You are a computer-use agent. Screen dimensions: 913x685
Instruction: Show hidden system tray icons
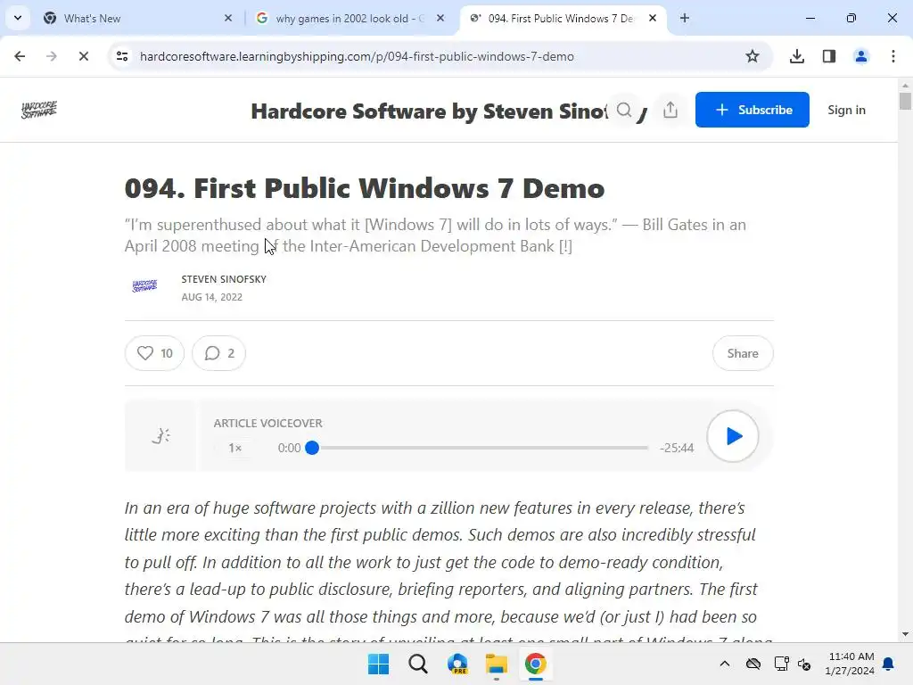(x=724, y=664)
